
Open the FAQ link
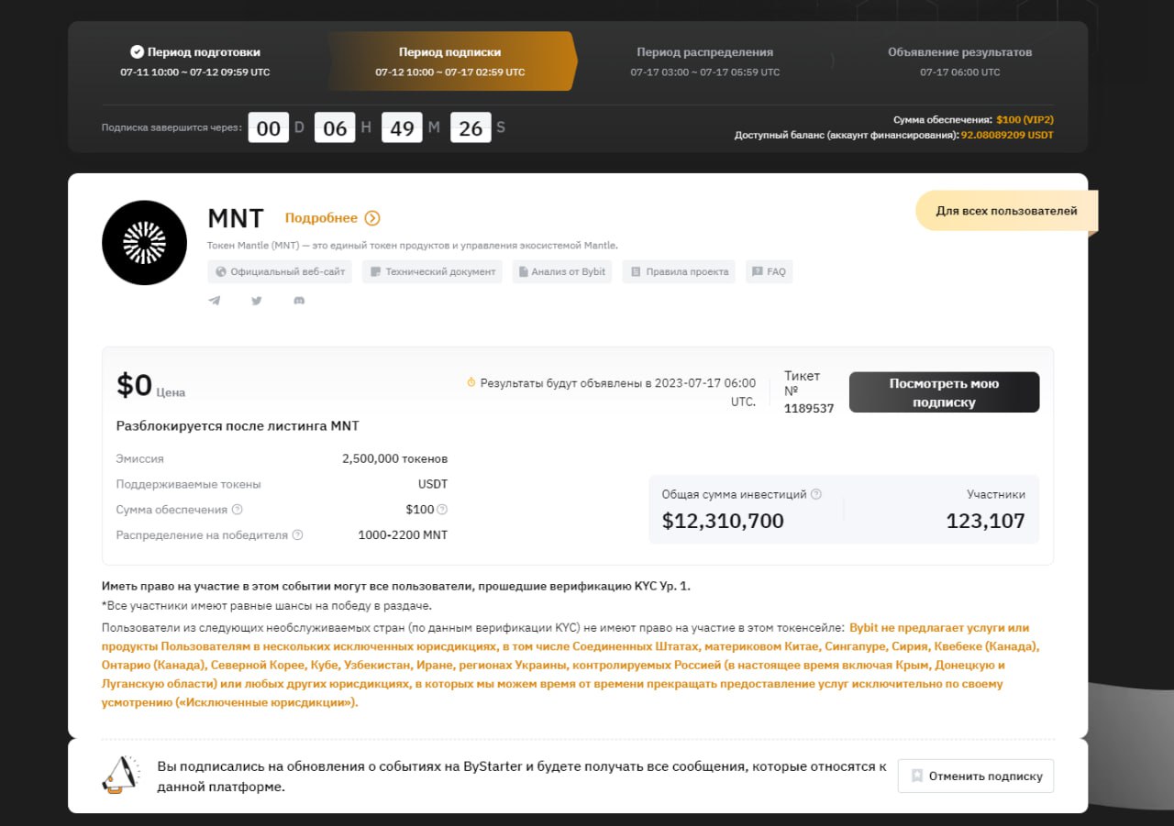click(x=769, y=272)
